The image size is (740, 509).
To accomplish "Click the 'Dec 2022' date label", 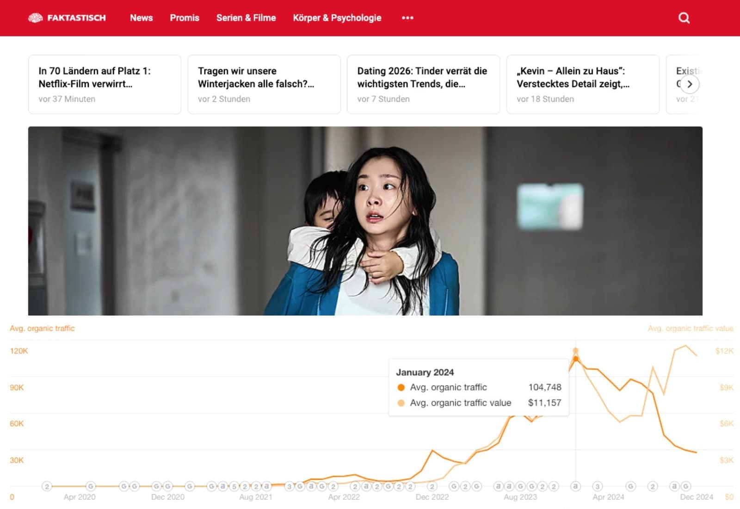I will coord(432,497).
